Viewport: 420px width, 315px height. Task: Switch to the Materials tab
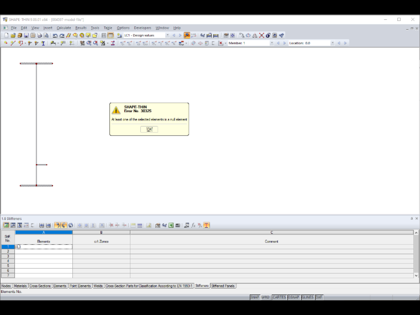coord(20,286)
